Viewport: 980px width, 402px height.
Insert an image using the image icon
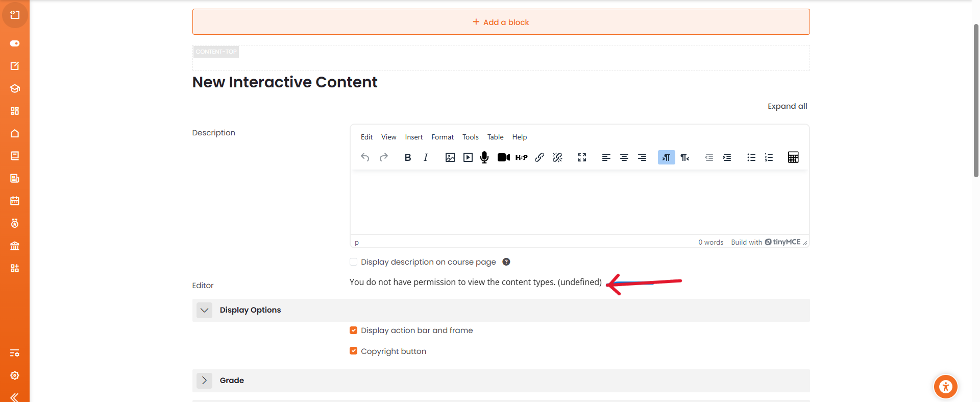[450, 157]
